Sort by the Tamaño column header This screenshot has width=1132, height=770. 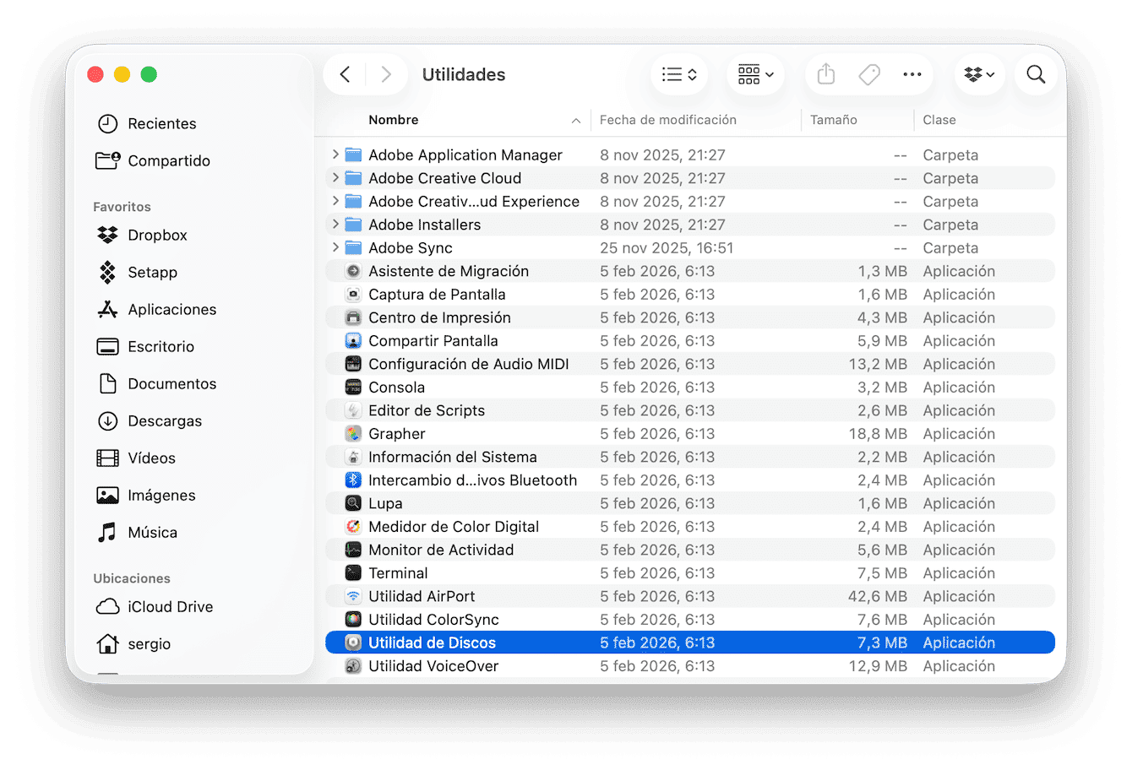tap(834, 120)
